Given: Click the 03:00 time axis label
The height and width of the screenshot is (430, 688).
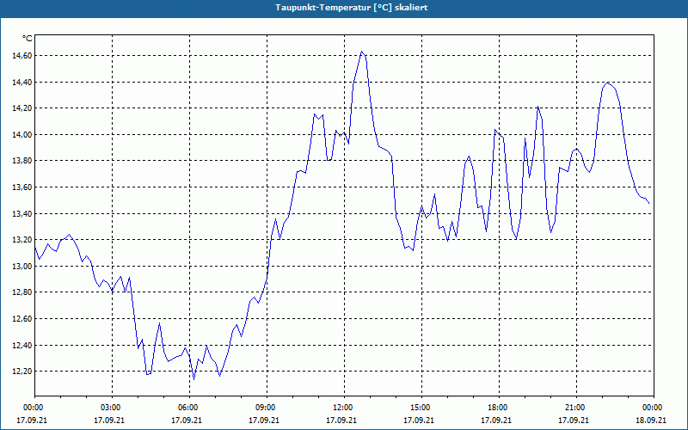Looking at the screenshot, I should tap(110, 408).
